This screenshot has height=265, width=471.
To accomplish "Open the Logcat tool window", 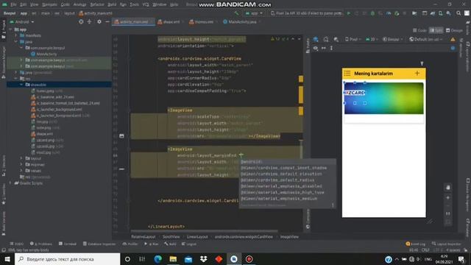I will point(189,244).
